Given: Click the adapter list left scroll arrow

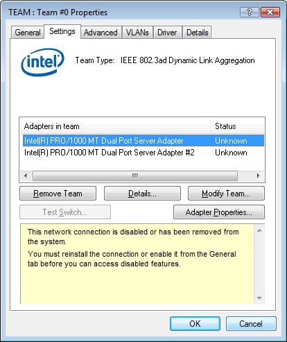Looking at the screenshot, I should tap(26, 176).
